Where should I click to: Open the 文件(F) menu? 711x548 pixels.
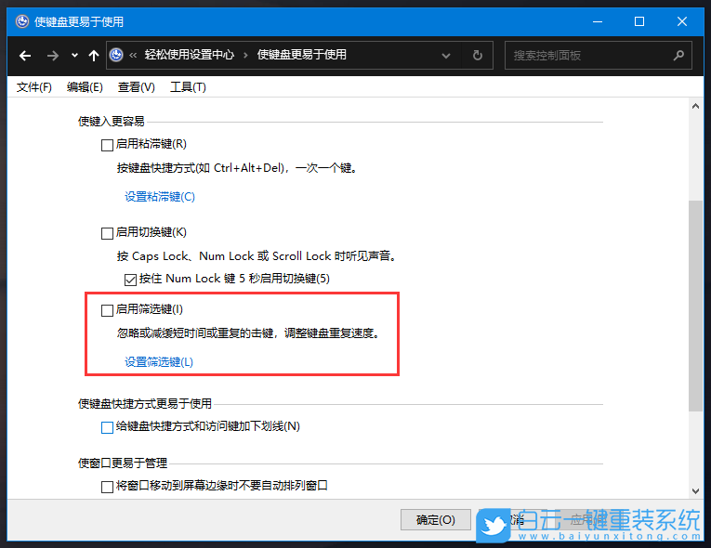click(34, 87)
